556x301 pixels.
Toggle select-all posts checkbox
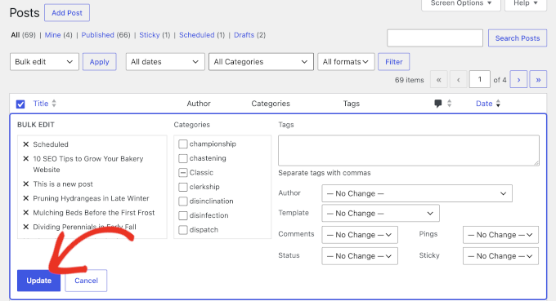pyautogui.click(x=20, y=104)
